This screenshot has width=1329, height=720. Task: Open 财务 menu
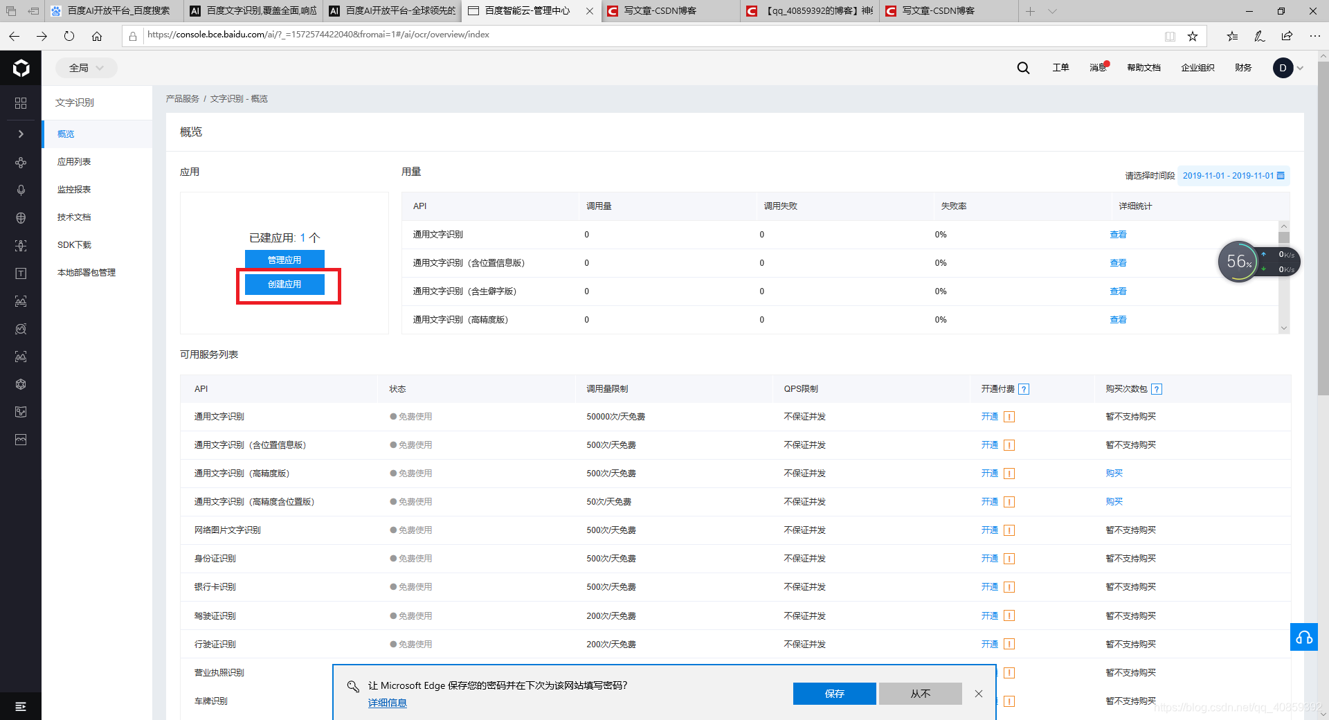pos(1243,68)
